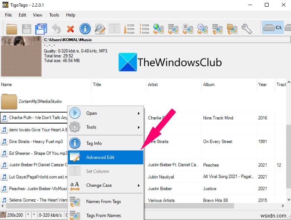Sort by the Album column header
The width and height of the screenshot is (291, 220).
[229, 85]
